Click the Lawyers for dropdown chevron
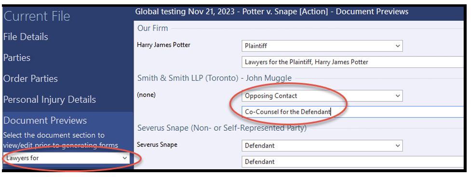The width and height of the screenshot is (471, 177). point(125,158)
